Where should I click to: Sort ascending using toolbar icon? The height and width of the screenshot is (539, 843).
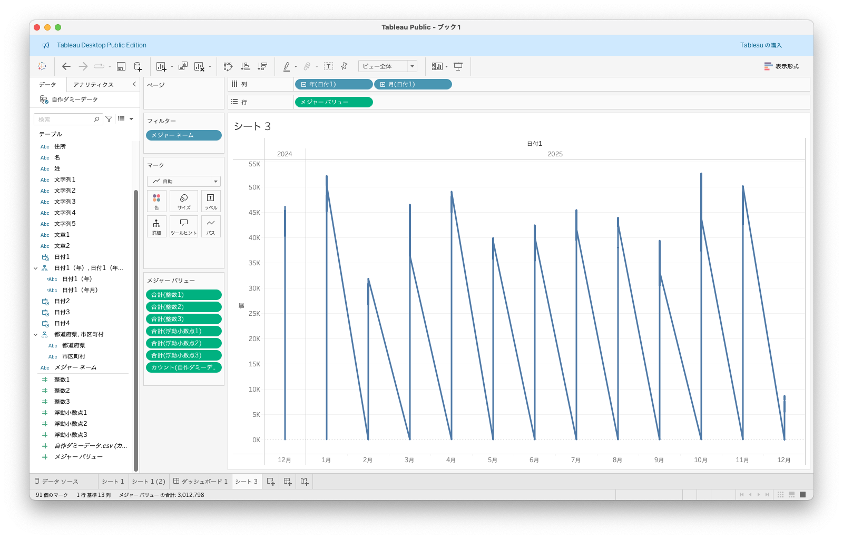(x=246, y=66)
